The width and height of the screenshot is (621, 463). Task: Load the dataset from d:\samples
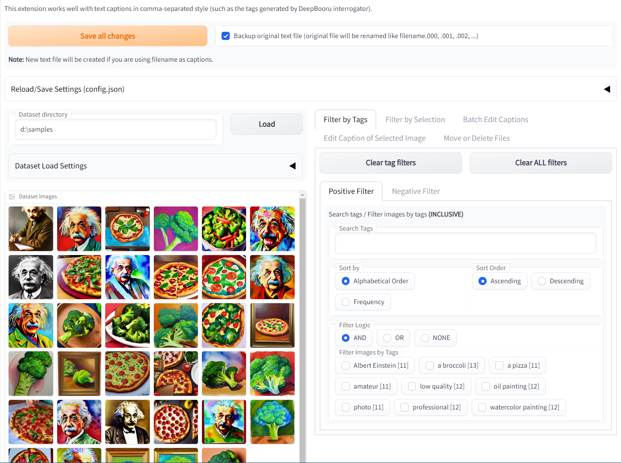pos(266,124)
